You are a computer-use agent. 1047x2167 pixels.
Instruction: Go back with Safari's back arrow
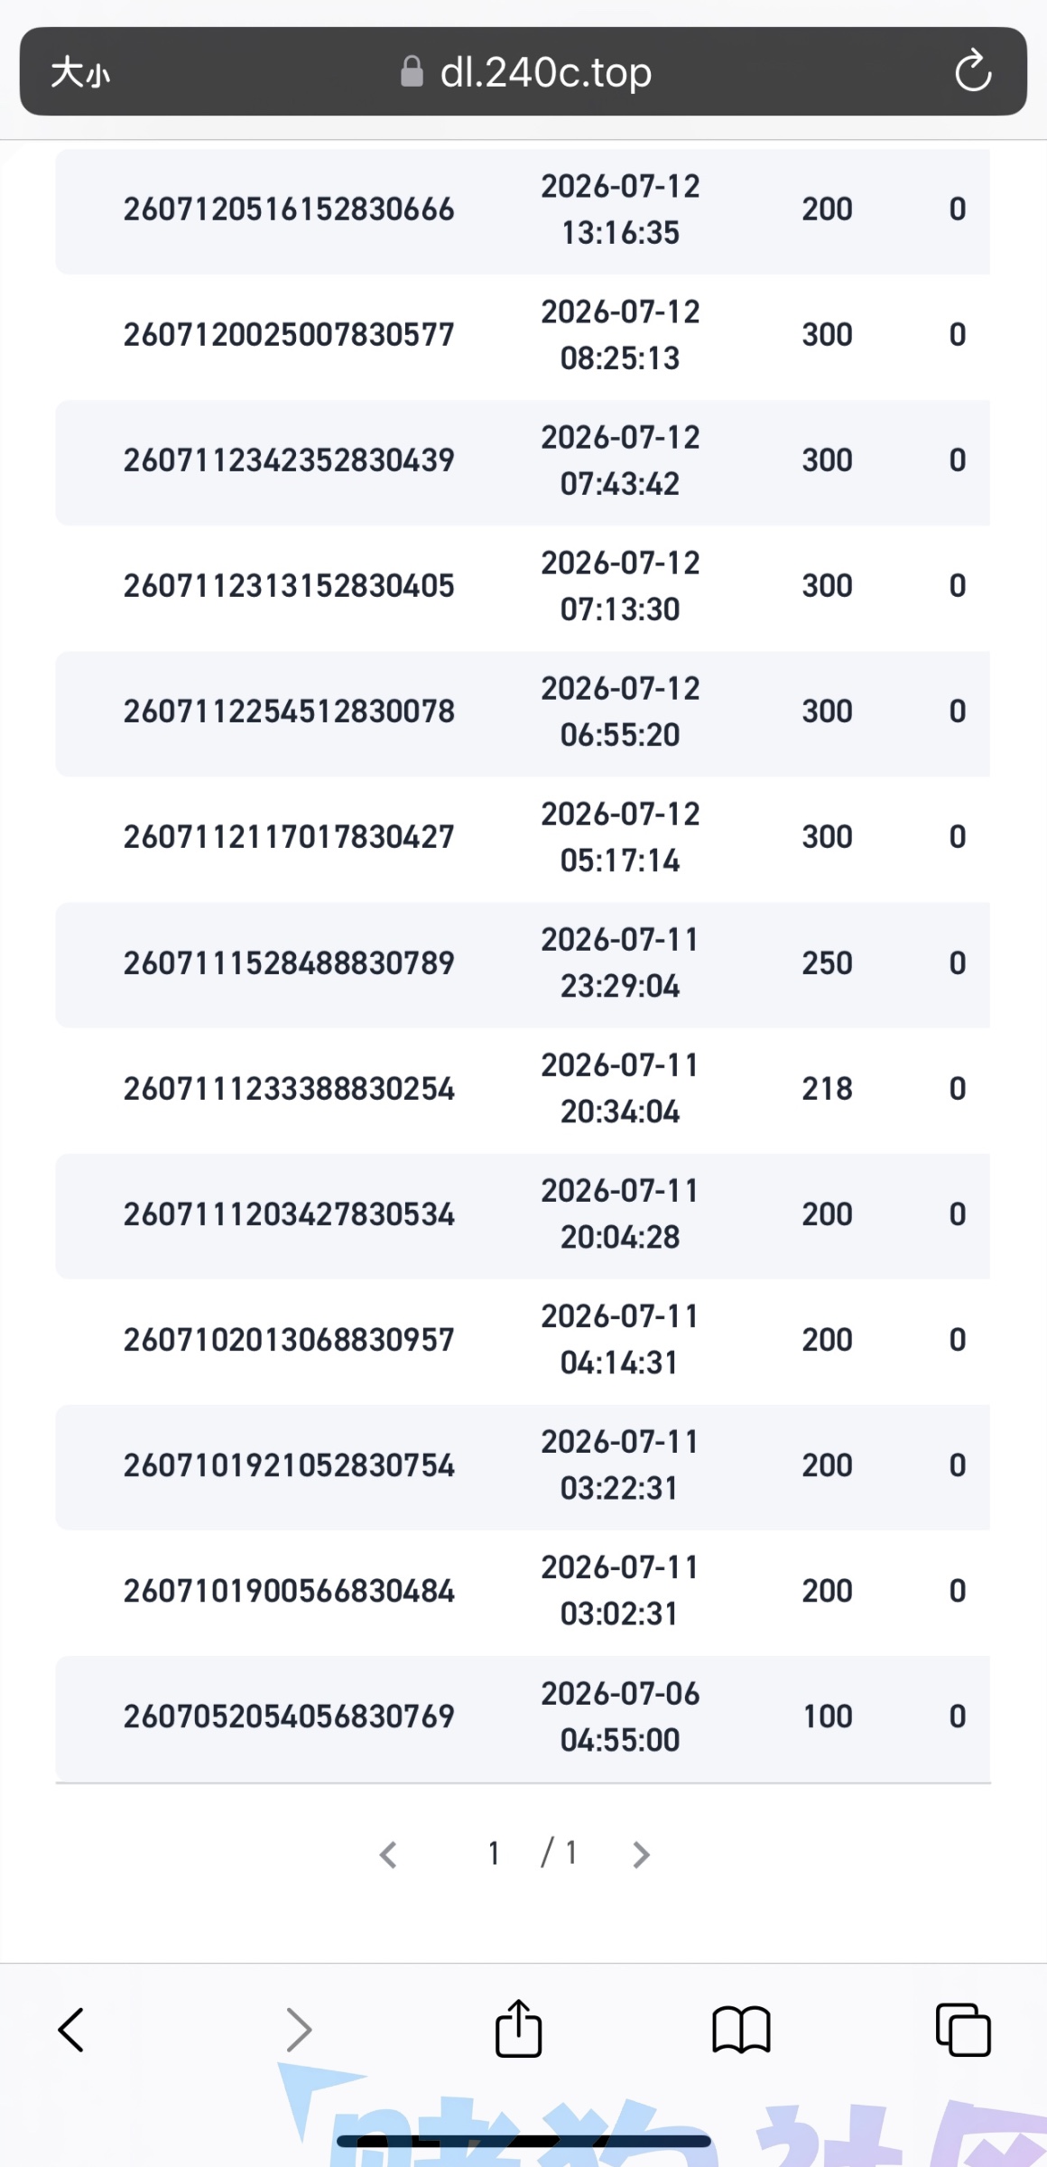click(70, 2030)
